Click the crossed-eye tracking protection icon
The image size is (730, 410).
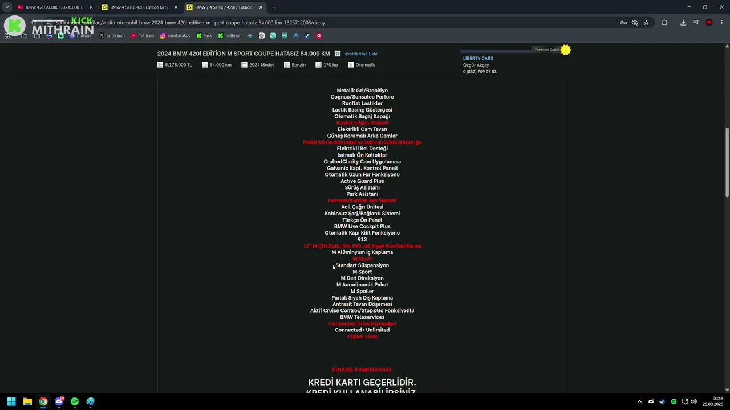coord(635,23)
